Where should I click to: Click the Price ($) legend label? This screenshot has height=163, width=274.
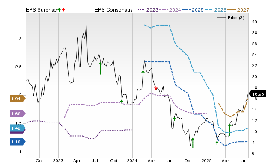pyautogui.click(x=236, y=18)
